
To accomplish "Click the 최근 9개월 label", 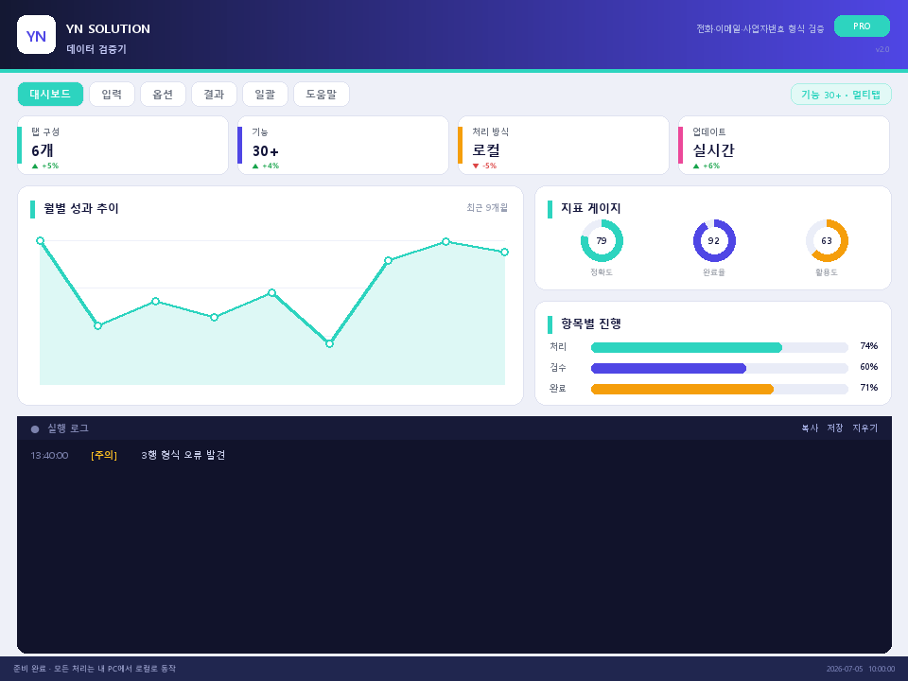I will [487, 207].
